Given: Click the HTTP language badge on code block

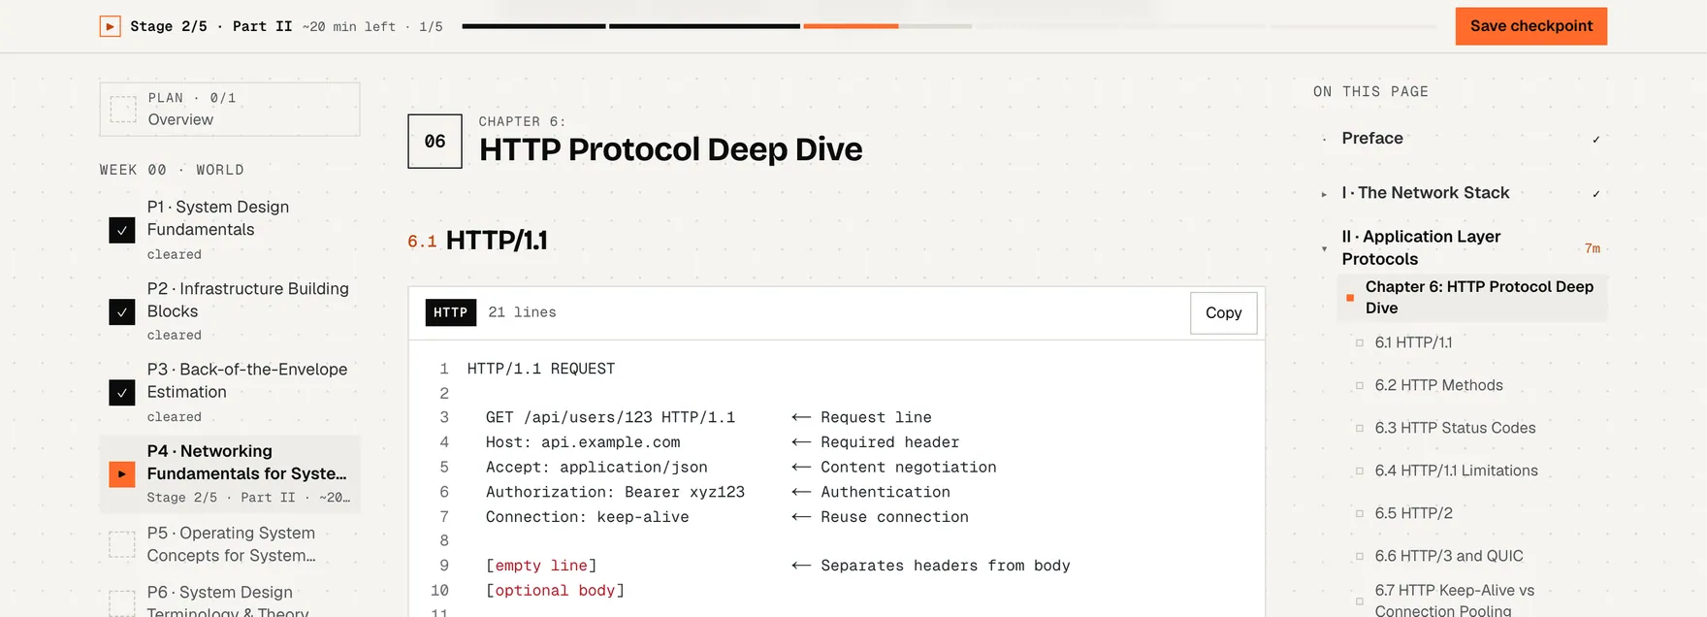Looking at the screenshot, I should click(451, 312).
